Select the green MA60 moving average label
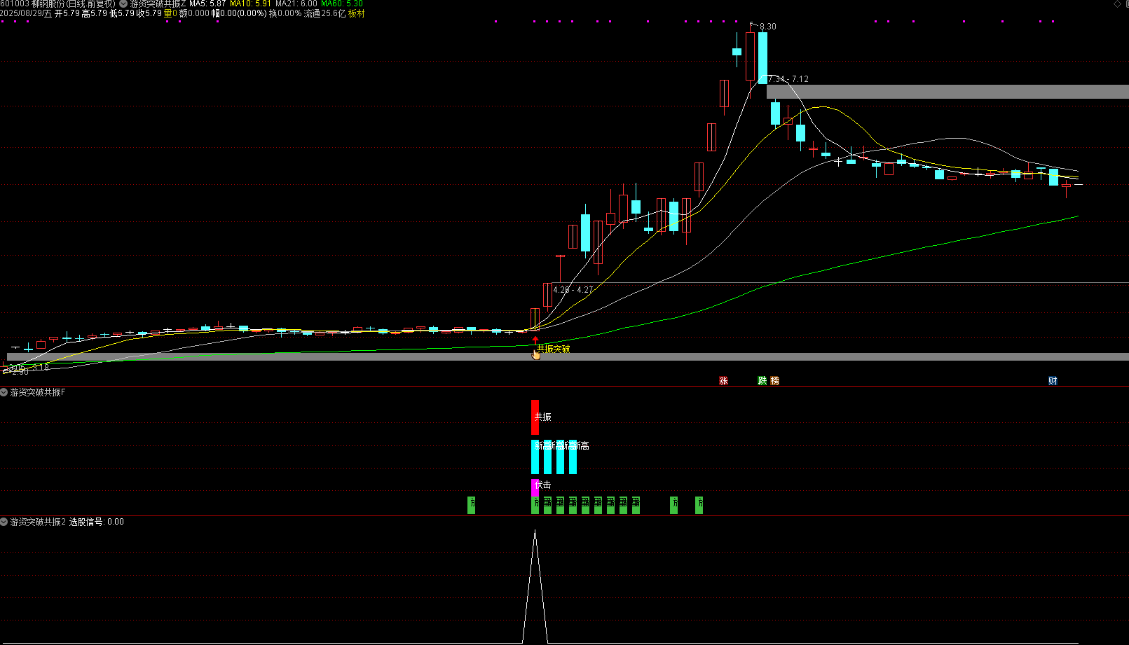1129x645 pixels. pyautogui.click(x=342, y=4)
